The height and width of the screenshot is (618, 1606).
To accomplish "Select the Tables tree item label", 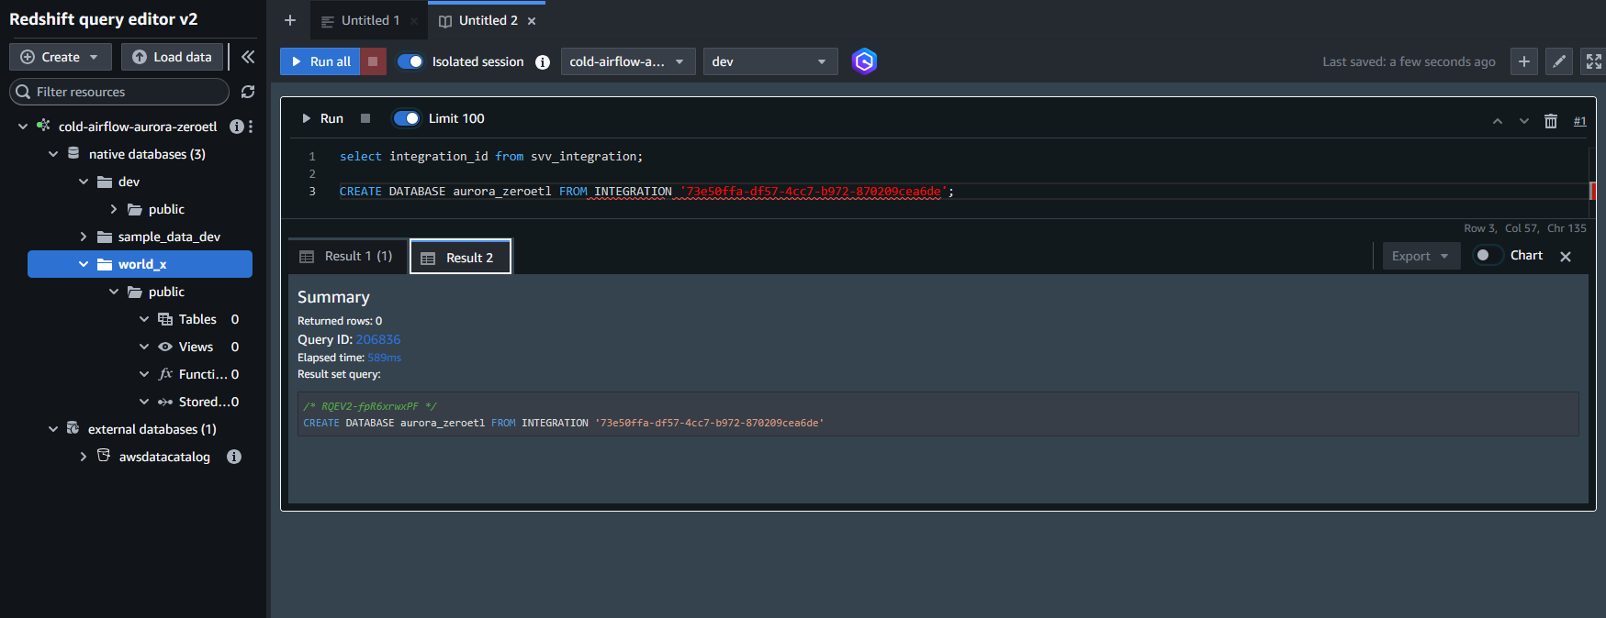I will tap(197, 319).
